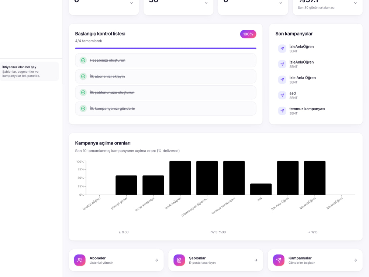Click the izleanlaogren öğrenm... chart bar
Screen dimensions: 369x277
[x=207, y=178]
